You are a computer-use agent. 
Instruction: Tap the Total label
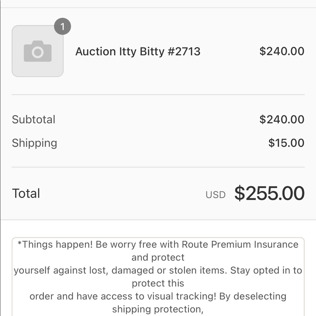point(26,193)
